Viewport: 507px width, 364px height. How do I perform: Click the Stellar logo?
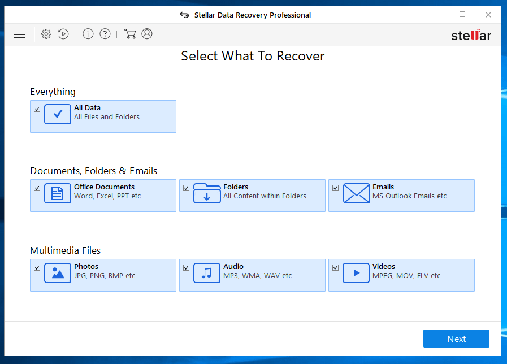[x=471, y=35]
